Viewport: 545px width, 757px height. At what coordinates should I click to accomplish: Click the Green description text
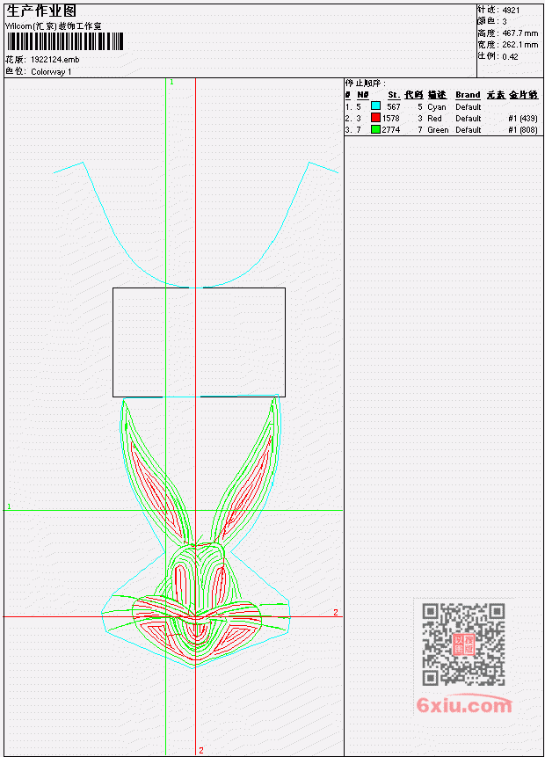[x=438, y=130]
